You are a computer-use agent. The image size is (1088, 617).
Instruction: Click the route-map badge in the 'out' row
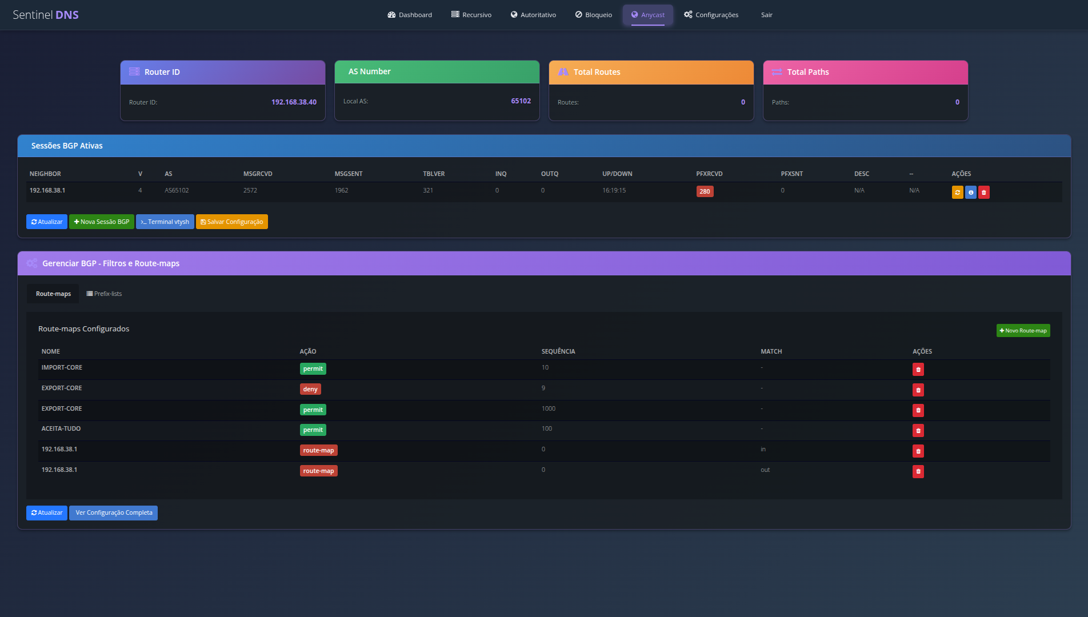318,471
